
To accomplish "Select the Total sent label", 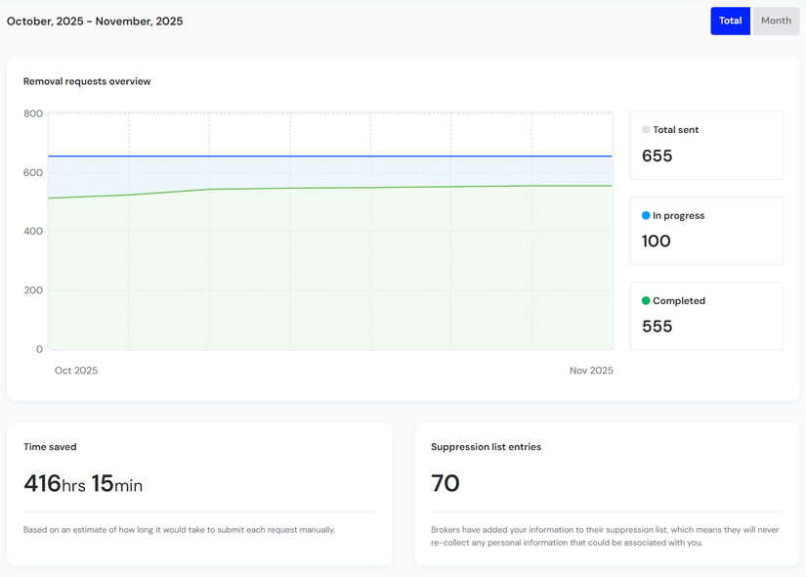I will coord(675,130).
